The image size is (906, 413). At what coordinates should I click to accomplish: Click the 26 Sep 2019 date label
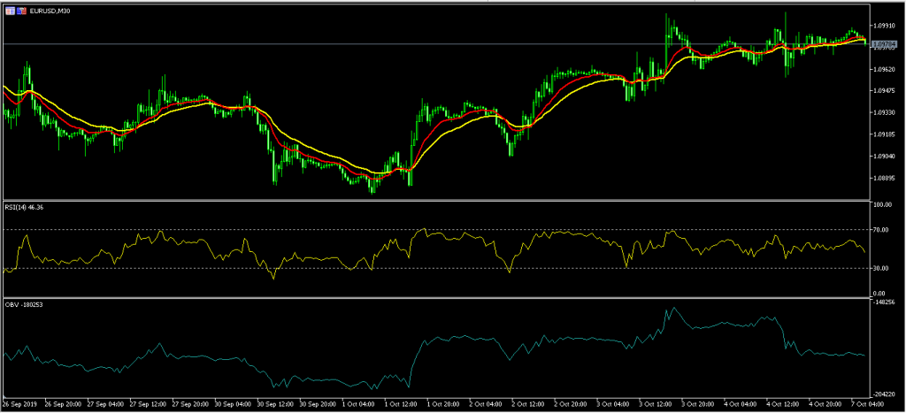(19, 402)
